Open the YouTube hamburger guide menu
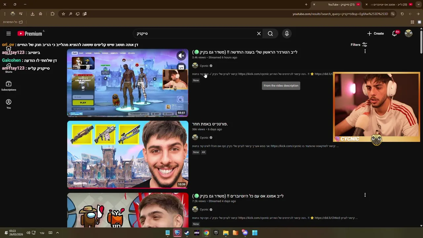 (9, 33)
